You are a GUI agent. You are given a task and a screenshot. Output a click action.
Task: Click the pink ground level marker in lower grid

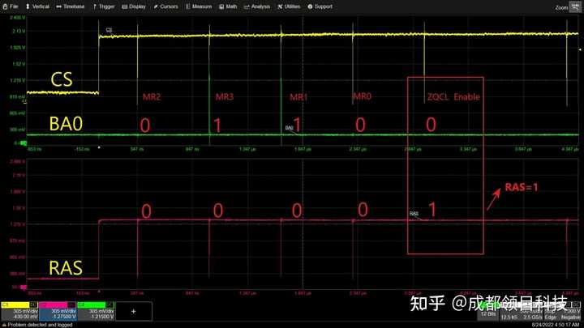click(x=24, y=287)
